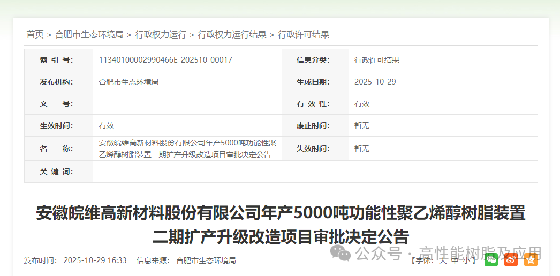Viewport: 560px width, 276px height.
Task: Click 行政许可结果 value in 信息分类 row
Action: click(377, 60)
